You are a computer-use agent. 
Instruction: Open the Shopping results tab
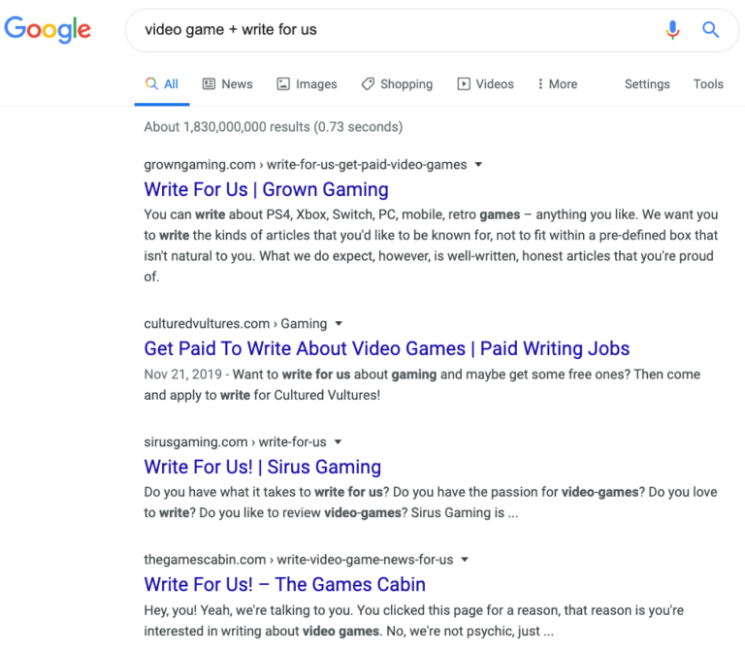point(397,84)
